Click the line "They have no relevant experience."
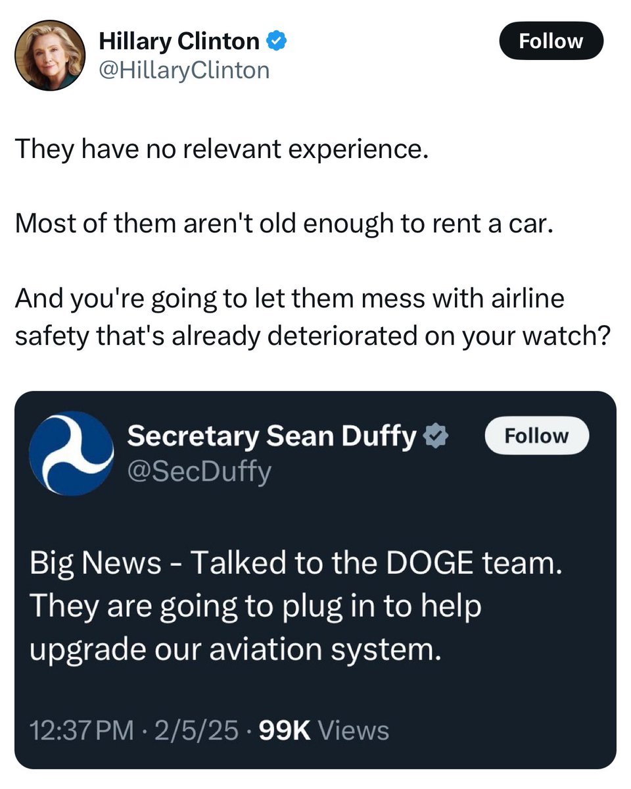Image resolution: width=631 pixels, height=789 pixels. (x=222, y=149)
